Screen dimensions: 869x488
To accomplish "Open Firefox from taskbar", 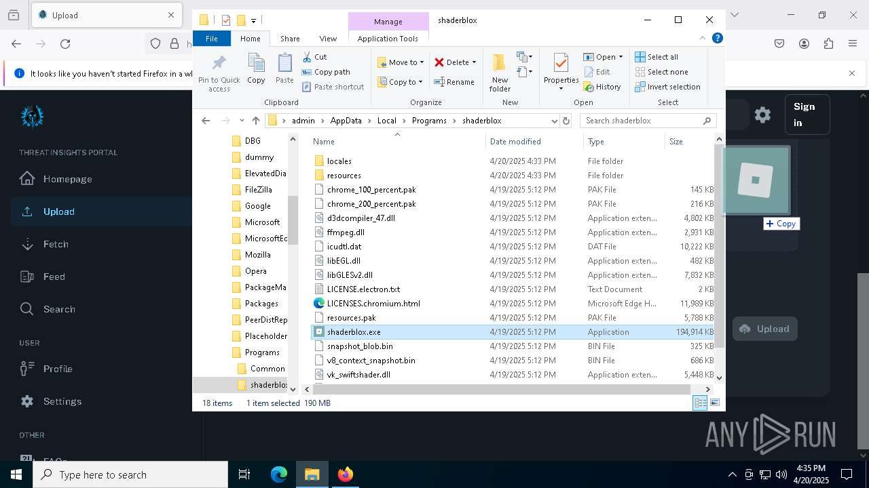I will click(346, 474).
